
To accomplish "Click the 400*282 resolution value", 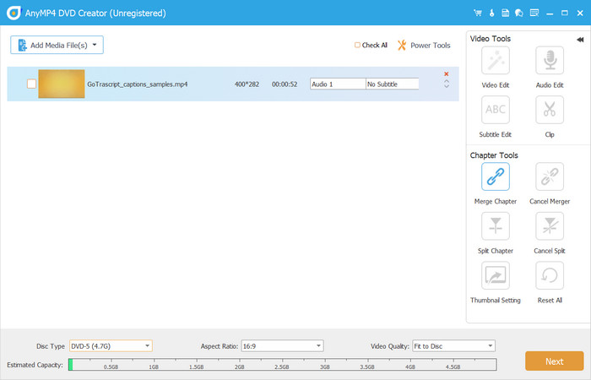I will coord(247,84).
